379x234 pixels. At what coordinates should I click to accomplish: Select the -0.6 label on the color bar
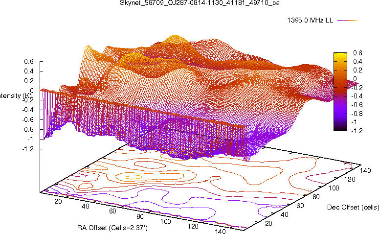click(x=357, y=105)
